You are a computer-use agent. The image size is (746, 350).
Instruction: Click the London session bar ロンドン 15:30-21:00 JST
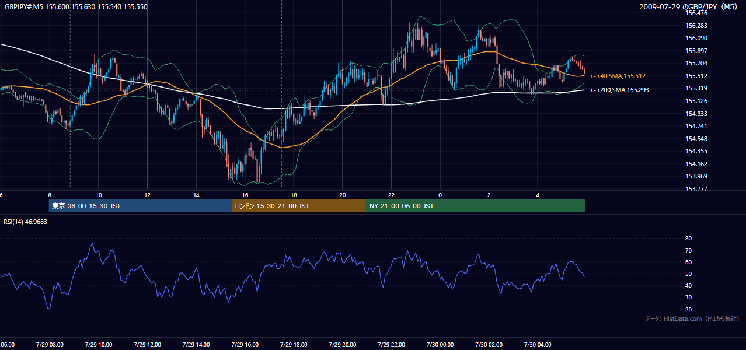pyautogui.click(x=299, y=206)
